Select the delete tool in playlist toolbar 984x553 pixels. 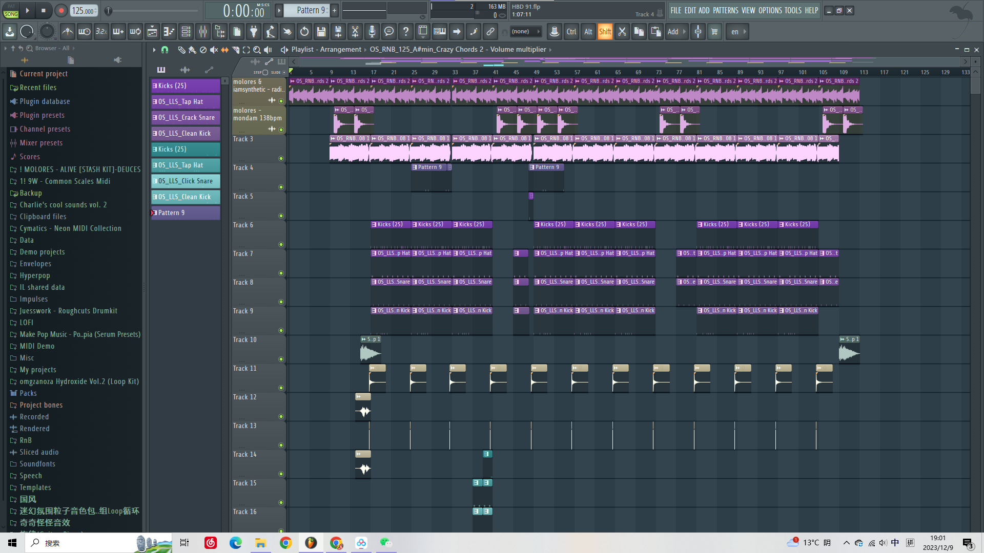pyautogui.click(x=203, y=50)
